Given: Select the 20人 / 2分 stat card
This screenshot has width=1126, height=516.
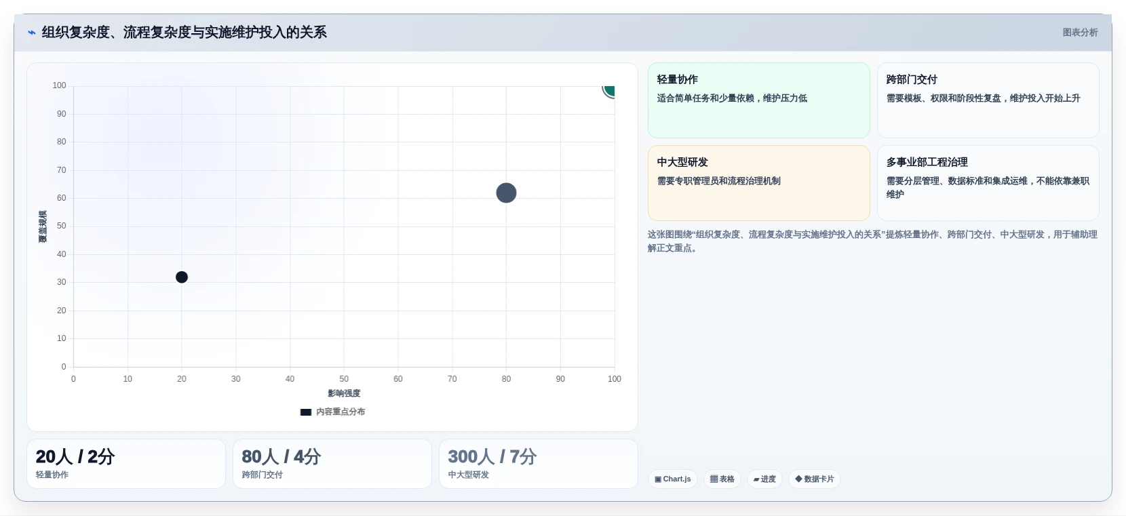Looking at the screenshot, I should (126, 464).
